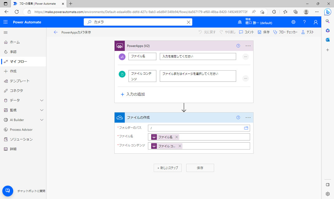
Task: Open the ファイル コンテンツ input row ellipsis menu
Action: [246, 79]
